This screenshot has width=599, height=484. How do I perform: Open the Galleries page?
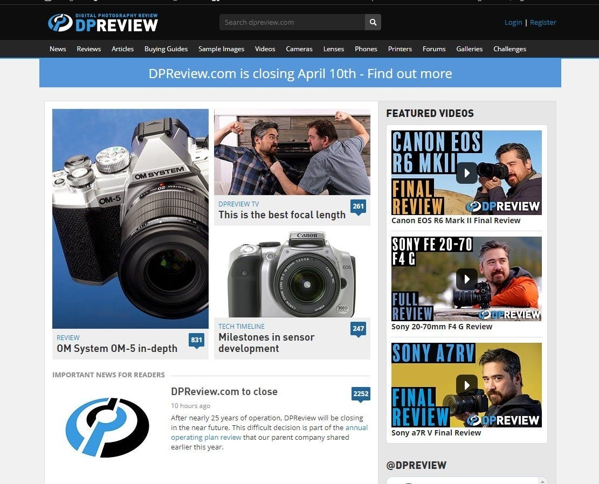(470, 49)
